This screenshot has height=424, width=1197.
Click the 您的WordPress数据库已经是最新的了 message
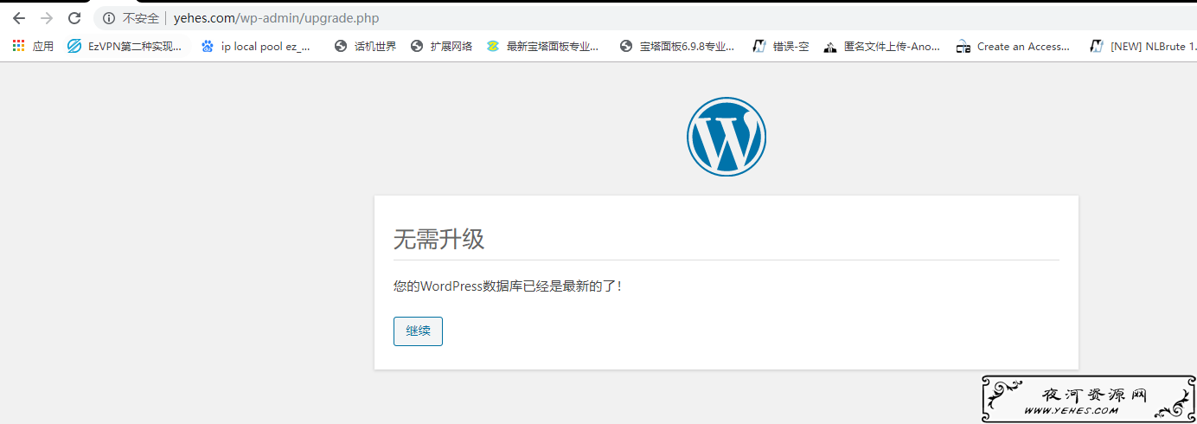[508, 286]
